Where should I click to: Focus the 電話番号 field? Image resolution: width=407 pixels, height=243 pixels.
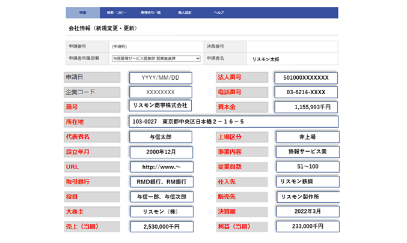tap(305, 92)
